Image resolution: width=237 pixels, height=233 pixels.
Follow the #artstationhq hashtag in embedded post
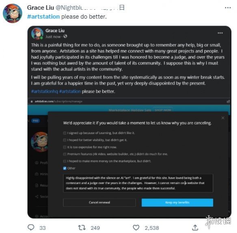(x=45, y=91)
